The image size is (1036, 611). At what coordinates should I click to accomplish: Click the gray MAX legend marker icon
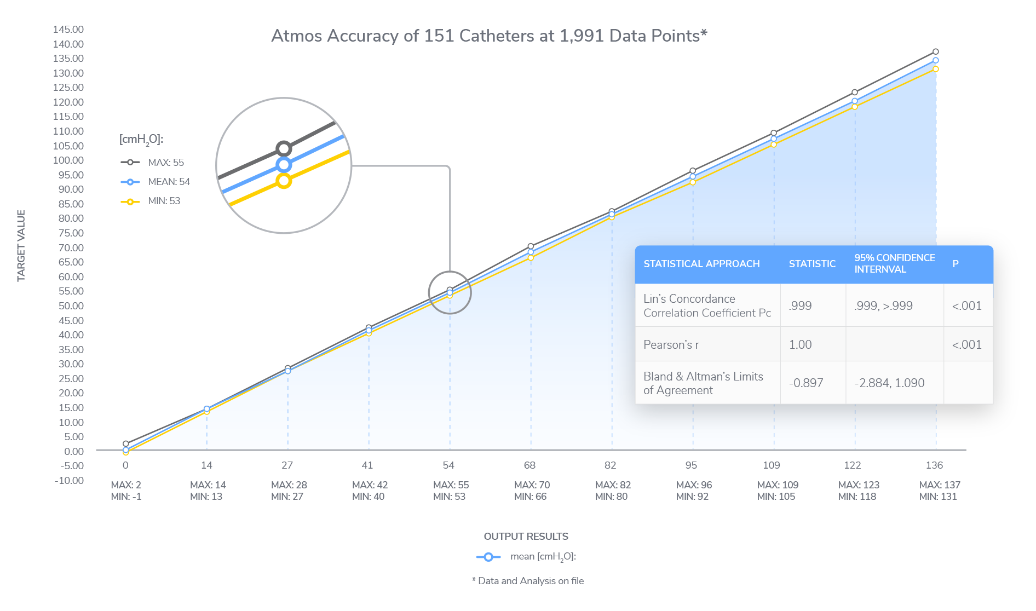coord(130,163)
